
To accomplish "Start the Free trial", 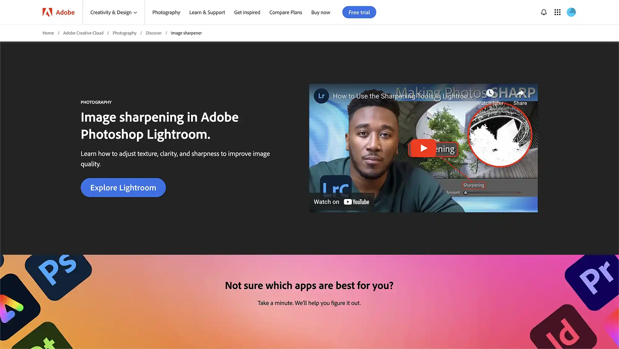I will pos(359,12).
